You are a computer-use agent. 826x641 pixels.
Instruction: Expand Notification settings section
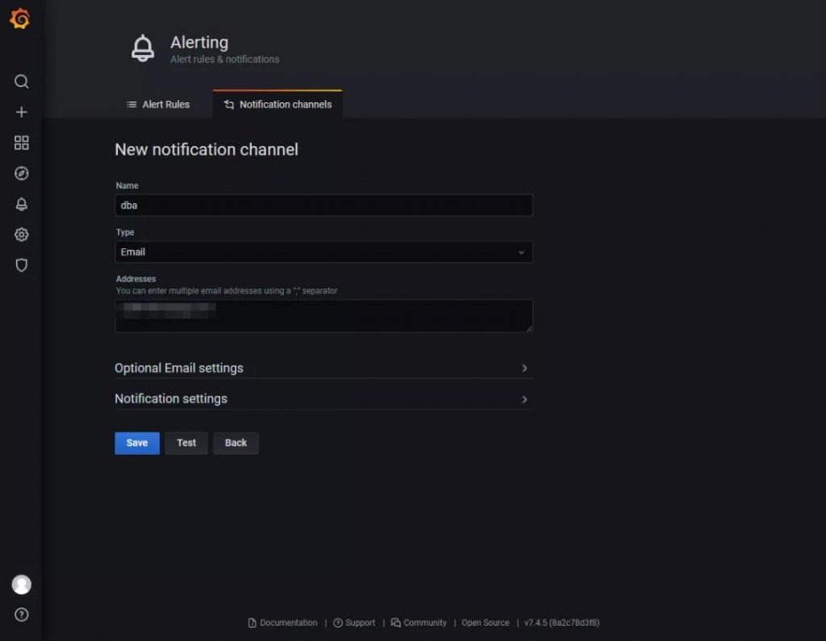323,399
